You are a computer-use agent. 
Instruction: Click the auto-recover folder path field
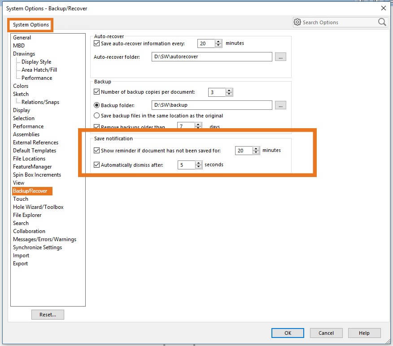pyautogui.click(x=212, y=57)
